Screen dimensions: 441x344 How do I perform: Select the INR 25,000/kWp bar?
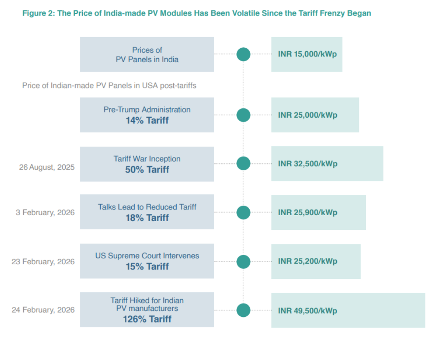coord(315,115)
